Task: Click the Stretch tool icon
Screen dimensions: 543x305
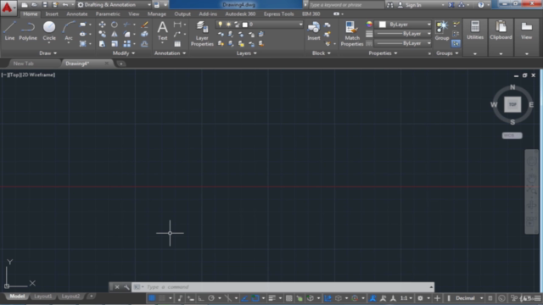Action: 102,43
